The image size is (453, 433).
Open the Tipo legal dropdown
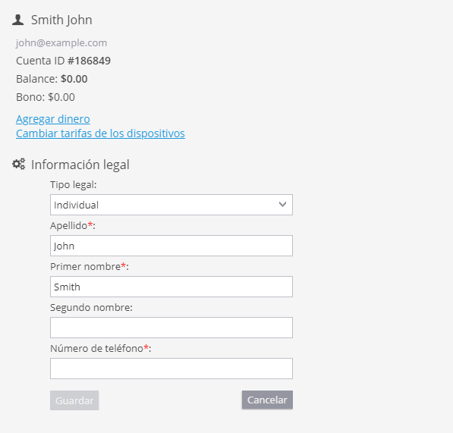[171, 205]
